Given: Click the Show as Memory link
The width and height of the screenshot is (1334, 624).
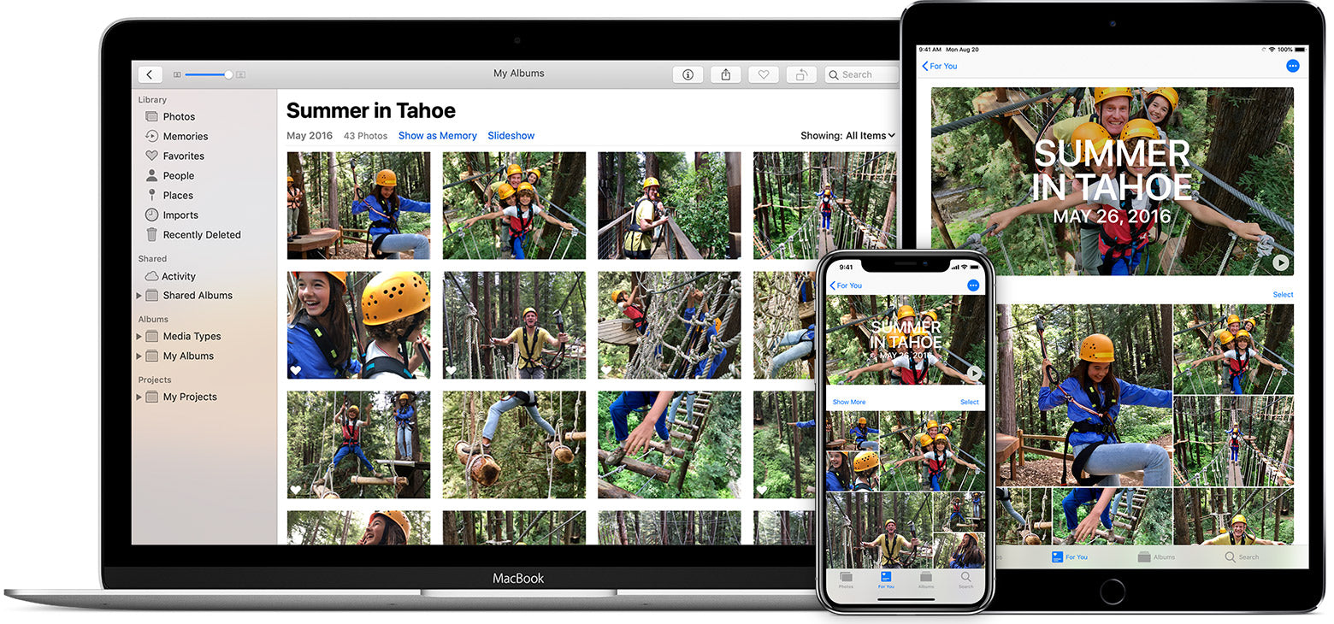Looking at the screenshot, I should click(x=437, y=136).
